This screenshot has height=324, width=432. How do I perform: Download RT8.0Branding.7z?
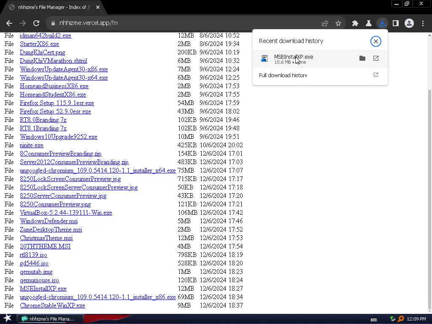(43, 120)
